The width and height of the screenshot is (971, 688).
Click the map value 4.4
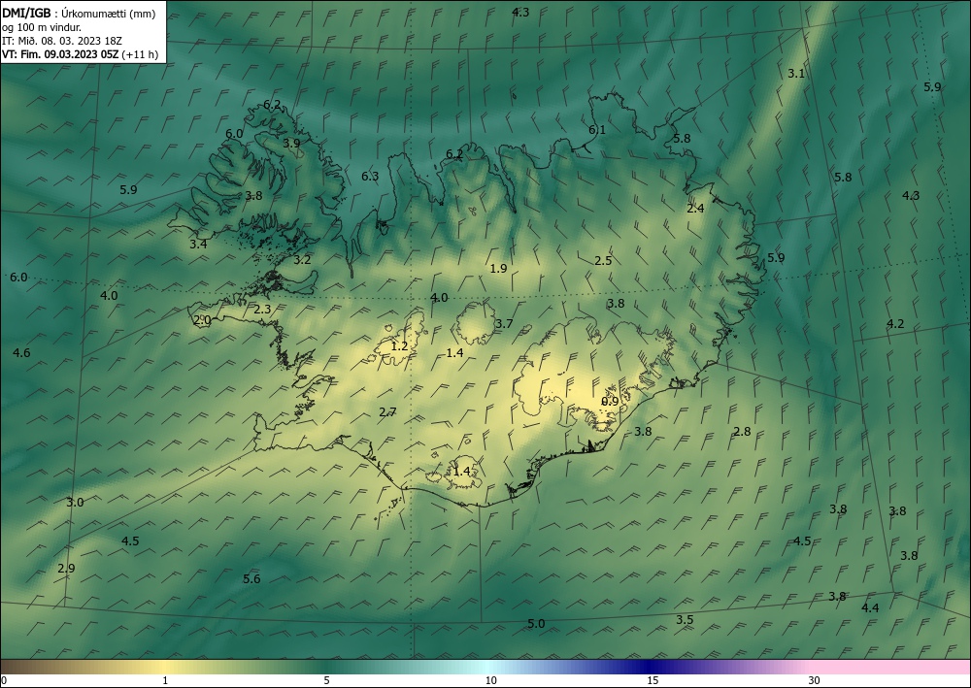click(x=870, y=608)
